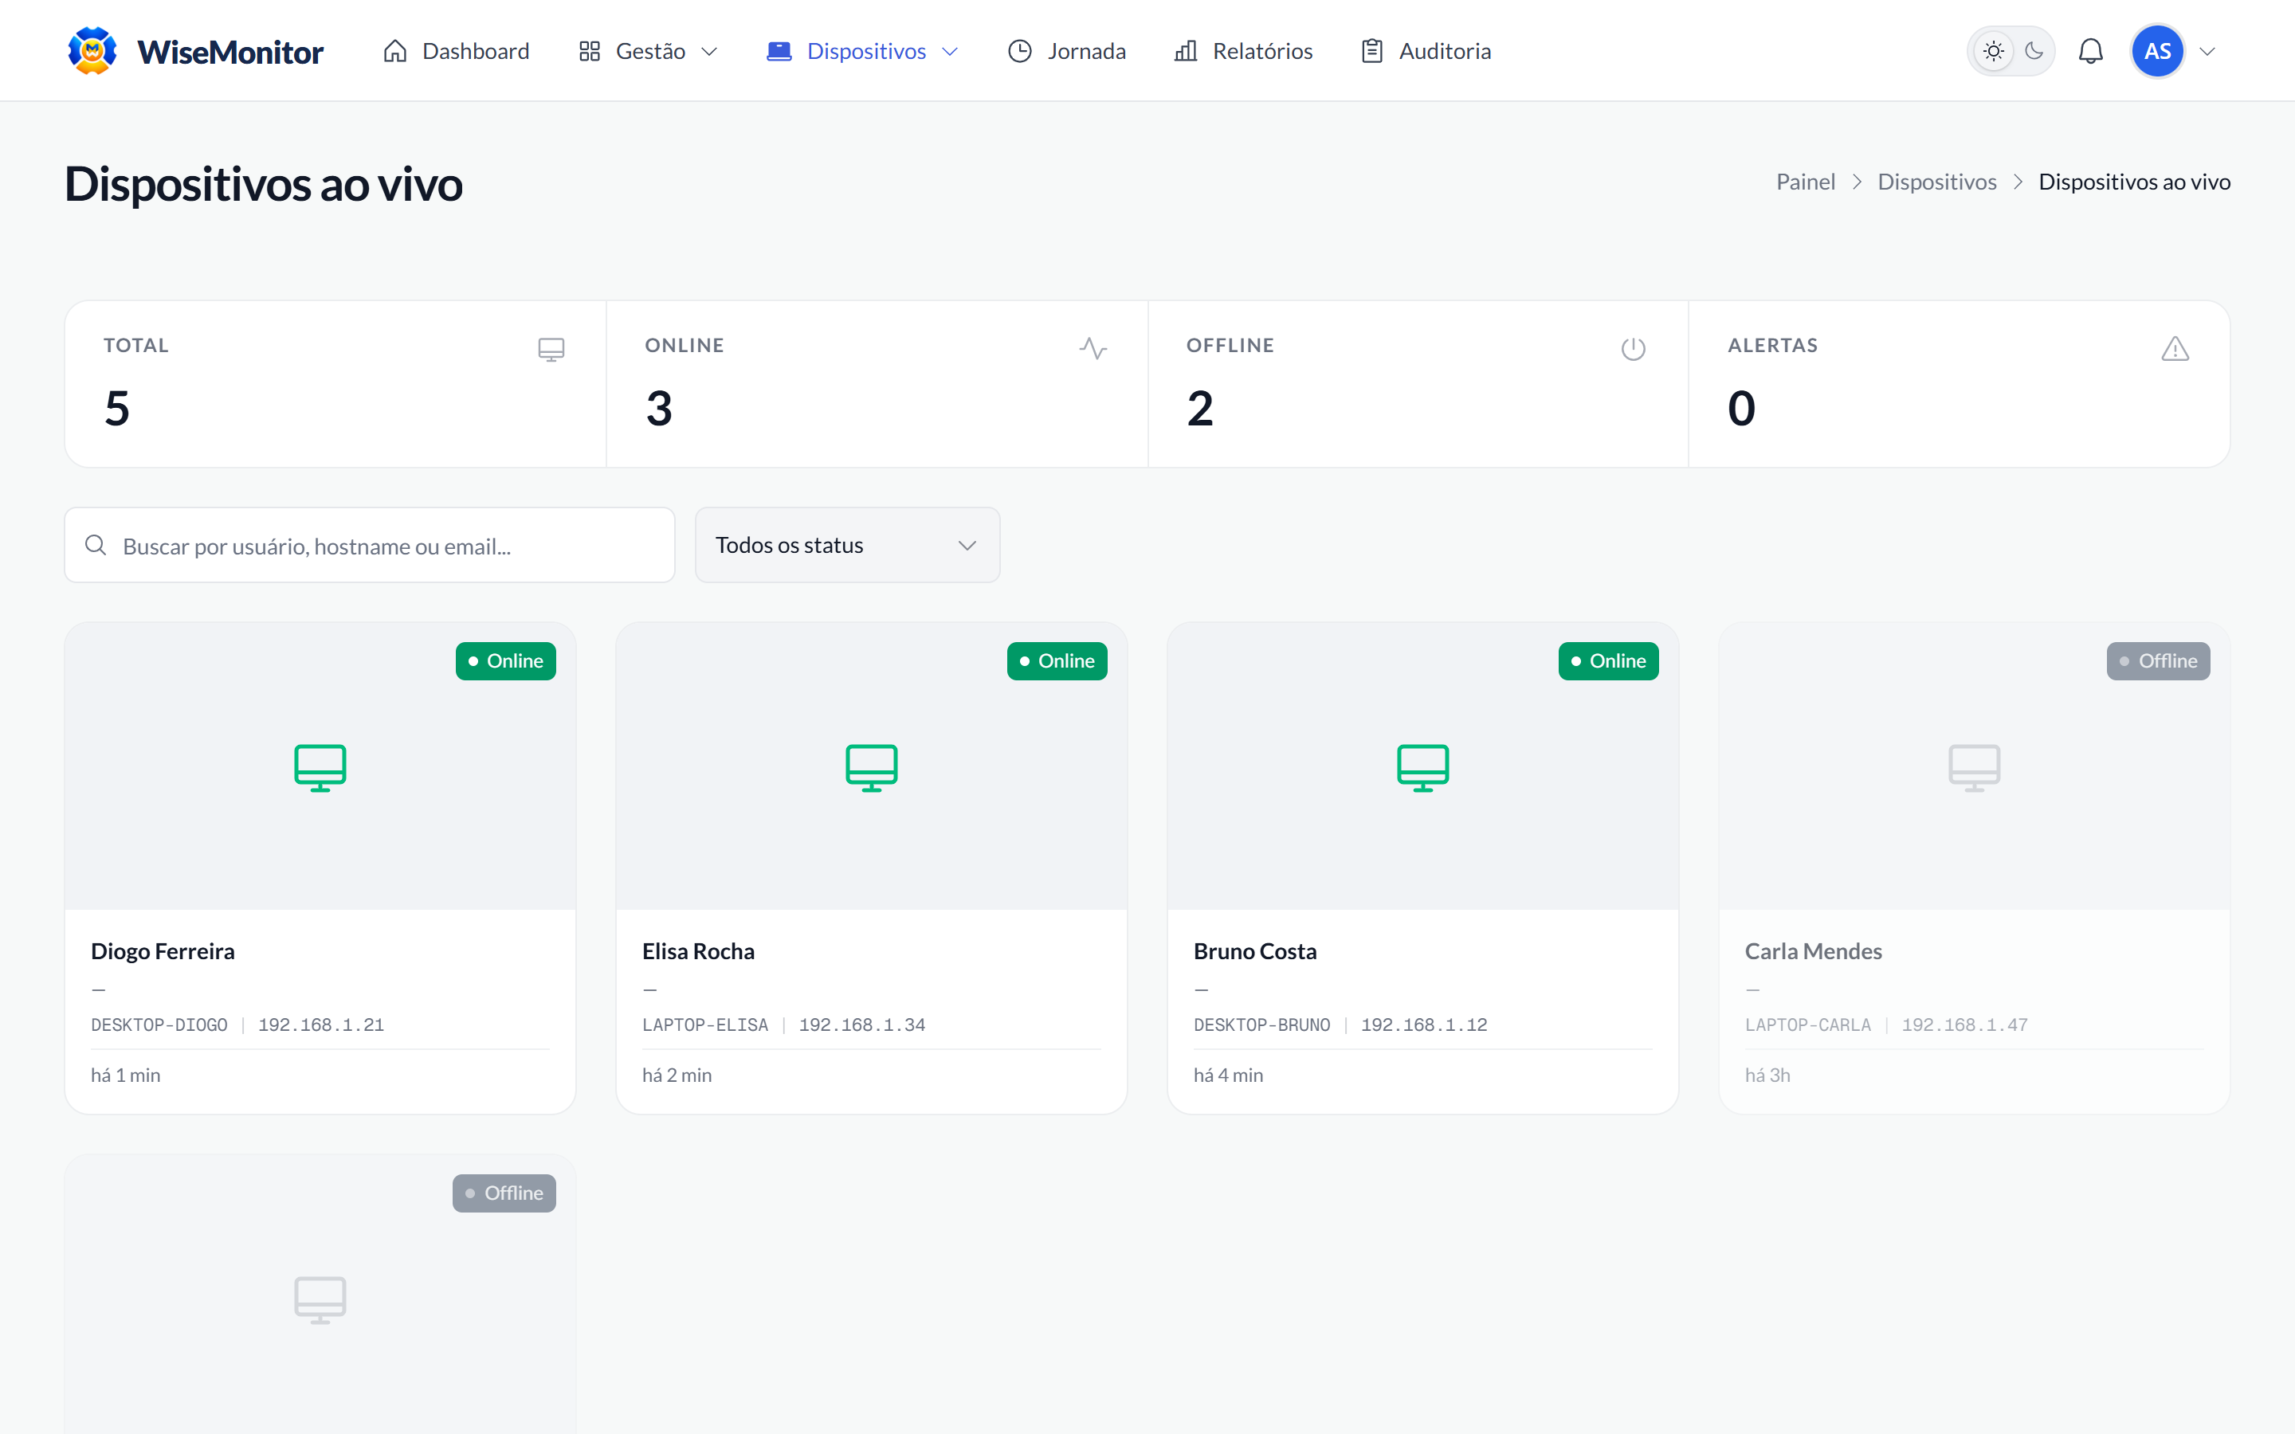
Task: Click Elisa Rocha's green monitor icon
Action: [x=872, y=767]
